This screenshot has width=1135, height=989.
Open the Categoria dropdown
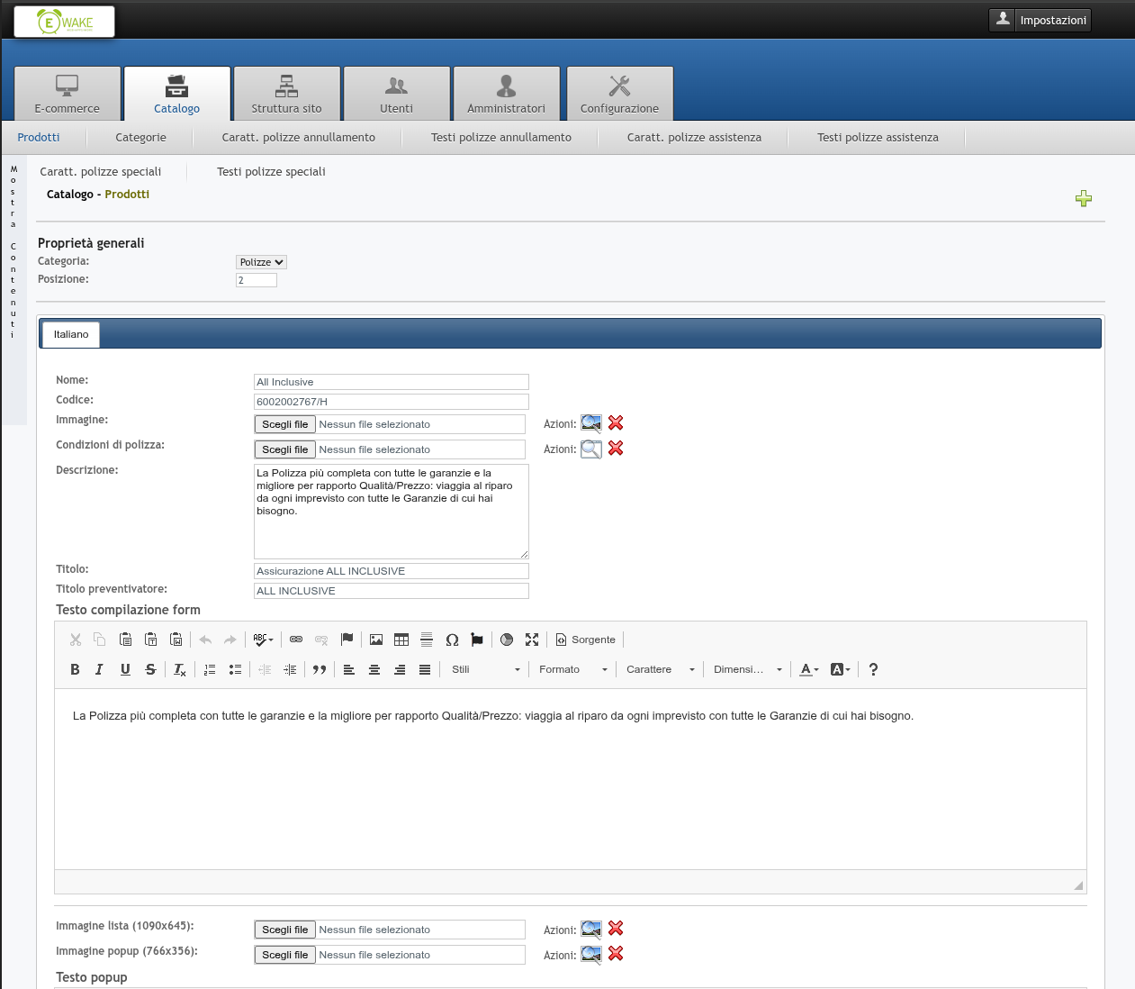click(x=261, y=262)
